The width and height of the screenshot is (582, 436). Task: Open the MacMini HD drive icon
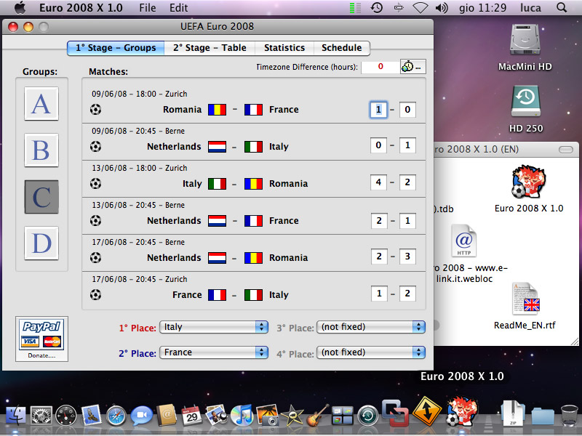[525, 42]
